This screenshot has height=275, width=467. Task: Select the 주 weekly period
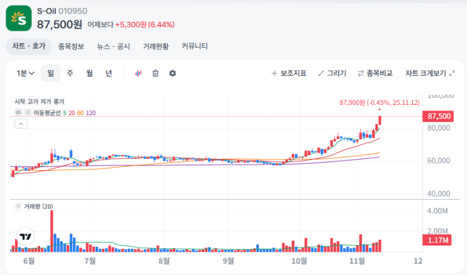(x=70, y=73)
